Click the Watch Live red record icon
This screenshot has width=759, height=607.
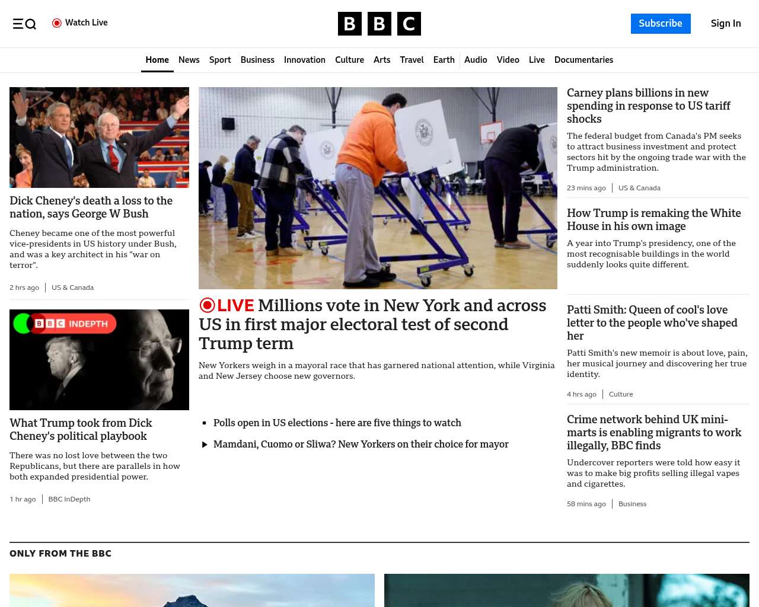(x=57, y=23)
